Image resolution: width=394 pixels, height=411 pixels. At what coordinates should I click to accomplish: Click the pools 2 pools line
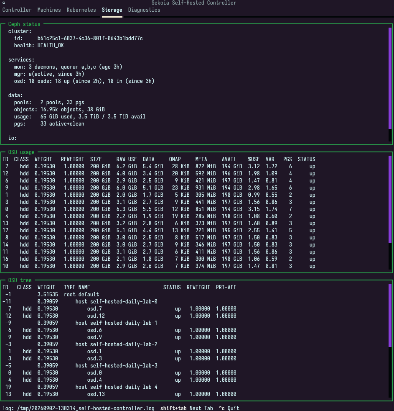click(x=49, y=102)
